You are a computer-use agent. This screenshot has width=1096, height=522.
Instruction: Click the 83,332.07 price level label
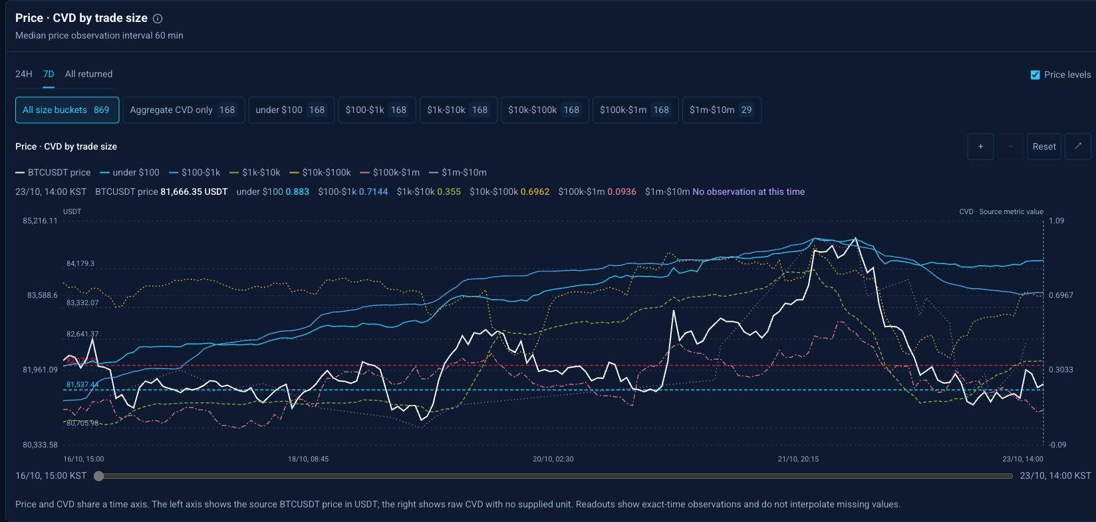(82, 303)
